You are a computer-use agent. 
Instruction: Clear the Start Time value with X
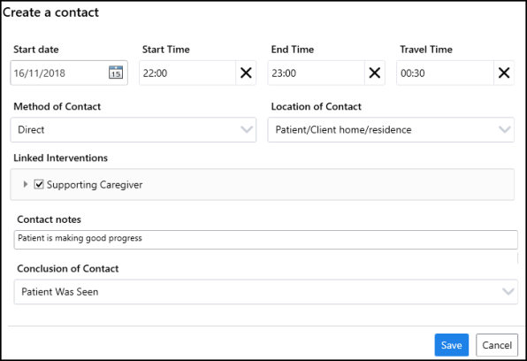pos(246,73)
